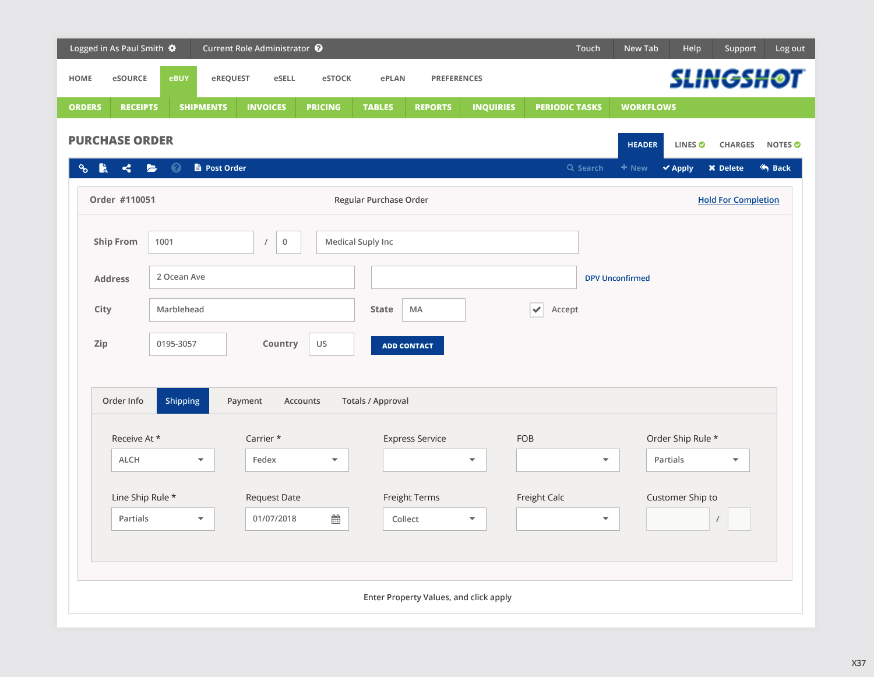Open the help icon on the toolbar
This screenshot has width=874, height=677.
175,168
